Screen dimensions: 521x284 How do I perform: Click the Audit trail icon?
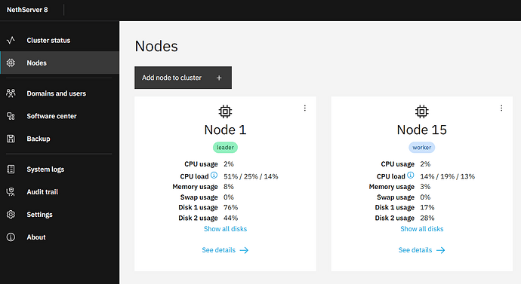[x=11, y=191]
